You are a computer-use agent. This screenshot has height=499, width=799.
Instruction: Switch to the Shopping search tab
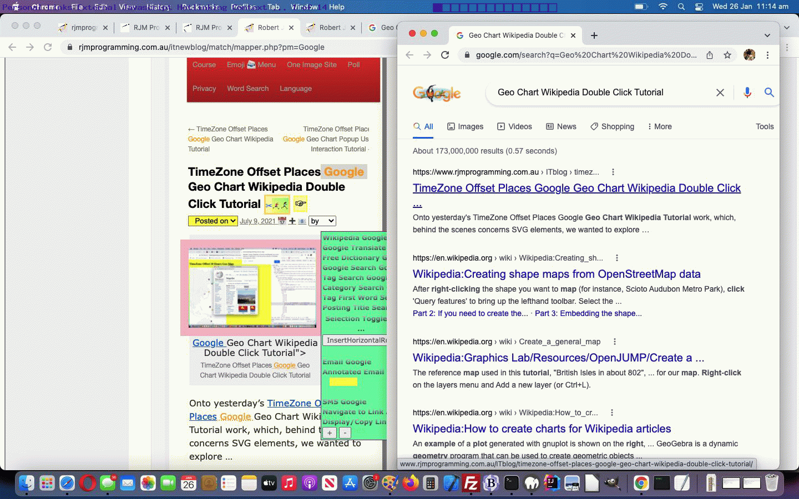612,126
